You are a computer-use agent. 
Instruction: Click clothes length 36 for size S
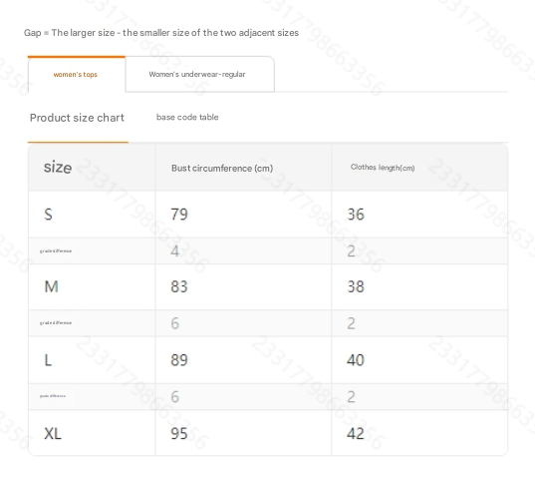pyautogui.click(x=356, y=215)
